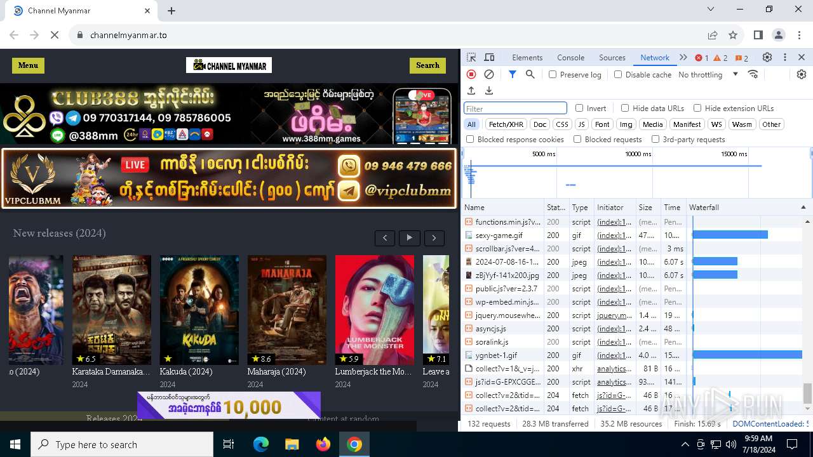Show DevTools warnings count badge
Screen dimensions: 813x457
pos(721,58)
